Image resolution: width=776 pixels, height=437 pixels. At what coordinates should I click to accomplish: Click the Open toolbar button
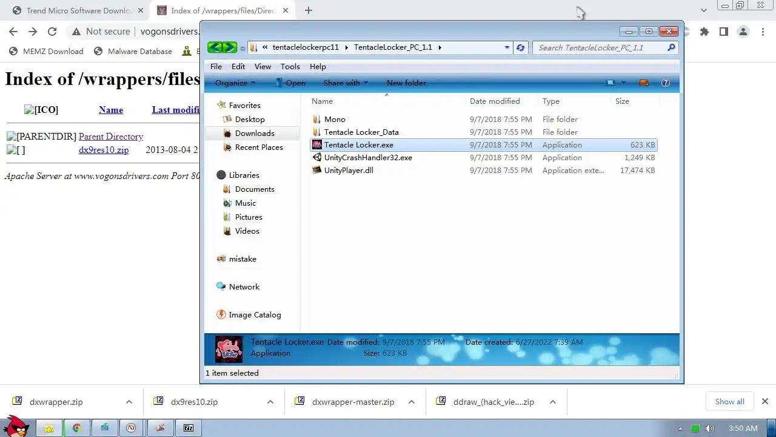tap(290, 83)
